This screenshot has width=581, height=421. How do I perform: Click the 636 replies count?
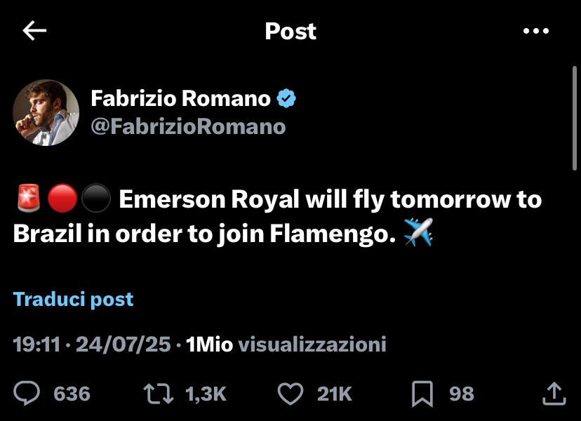pos(72,394)
